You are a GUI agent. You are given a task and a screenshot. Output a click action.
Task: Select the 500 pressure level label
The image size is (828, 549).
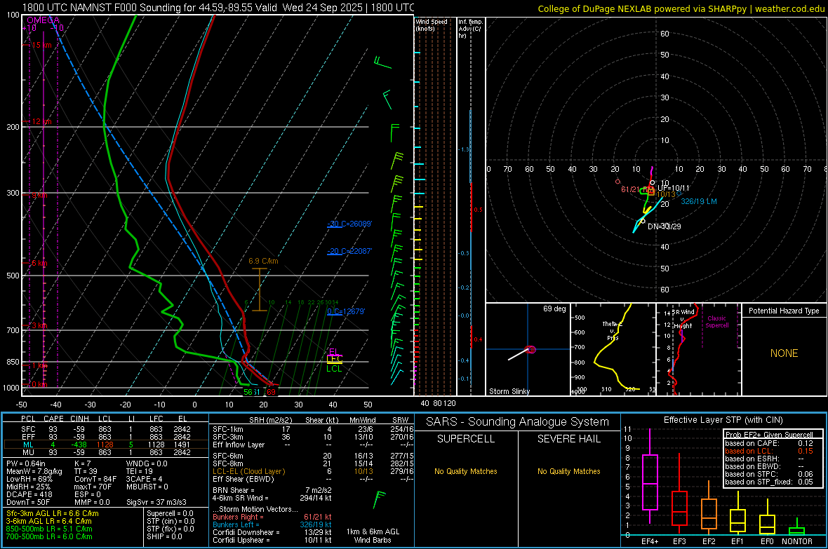[13, 276]
